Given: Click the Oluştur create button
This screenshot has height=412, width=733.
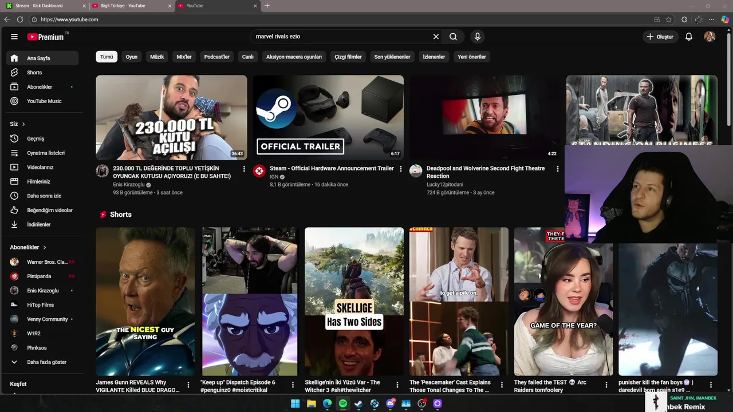Looking at the screenshot, I should pyautogui.click(x=660, y=37).
